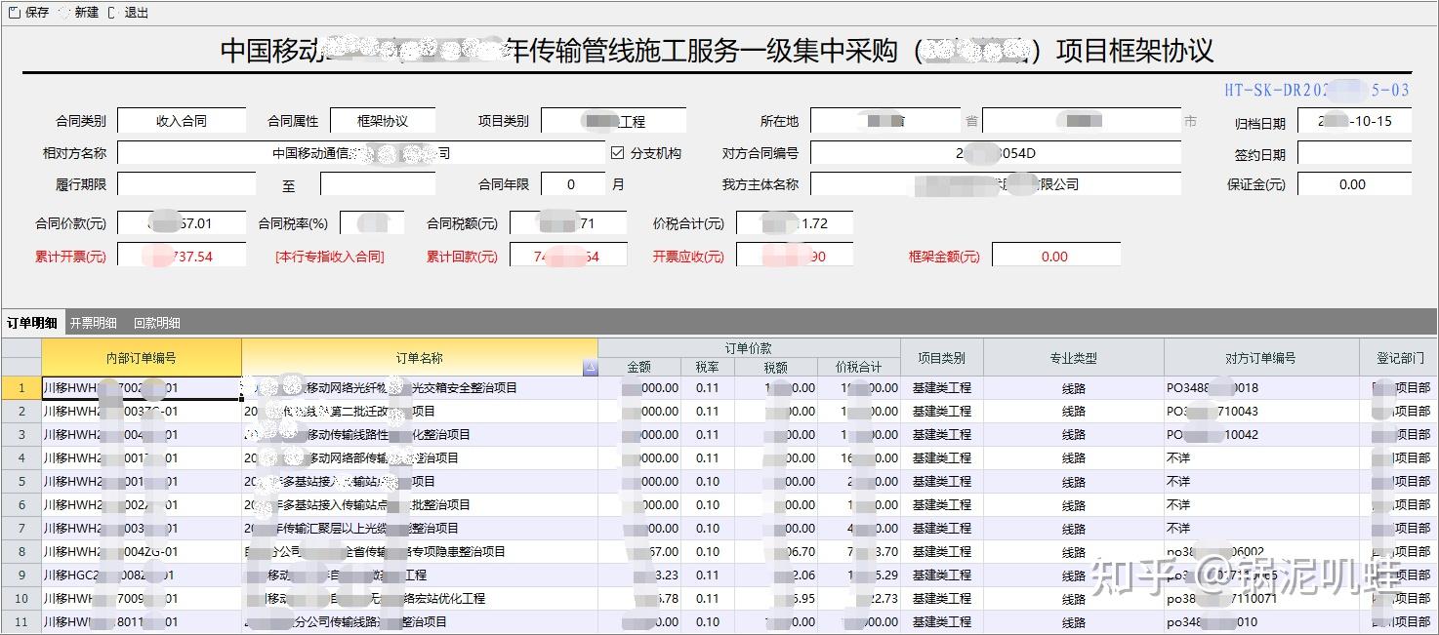Click row 2 order name ending 第二批迁改 项目
The width and height of the screenshot is (1439, 635).
coord(420,412)
